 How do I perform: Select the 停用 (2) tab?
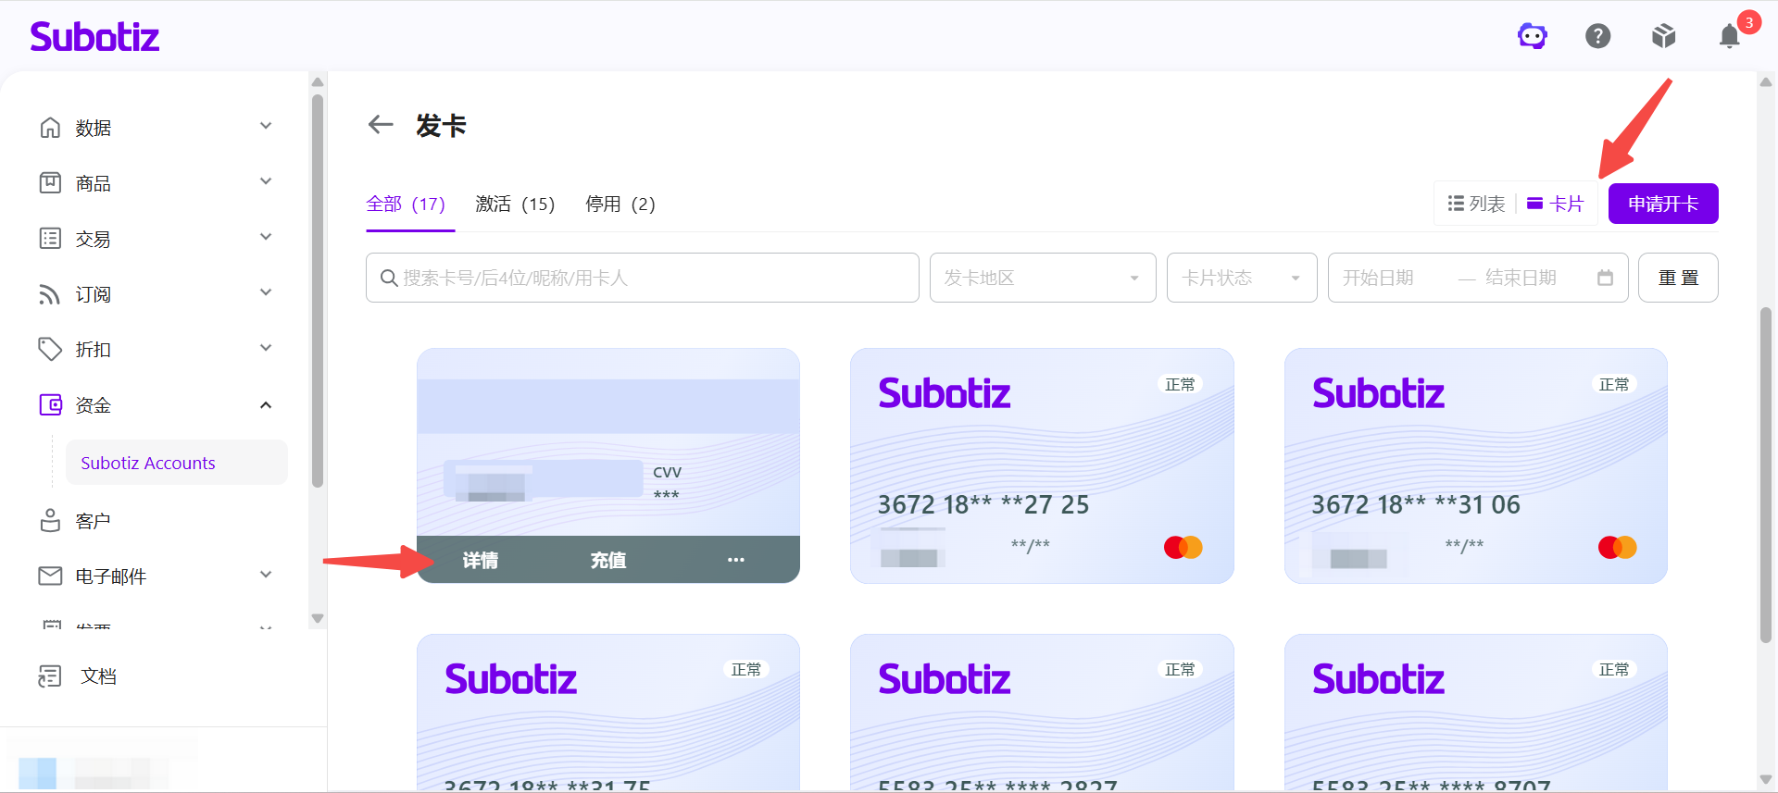[620, 204]
